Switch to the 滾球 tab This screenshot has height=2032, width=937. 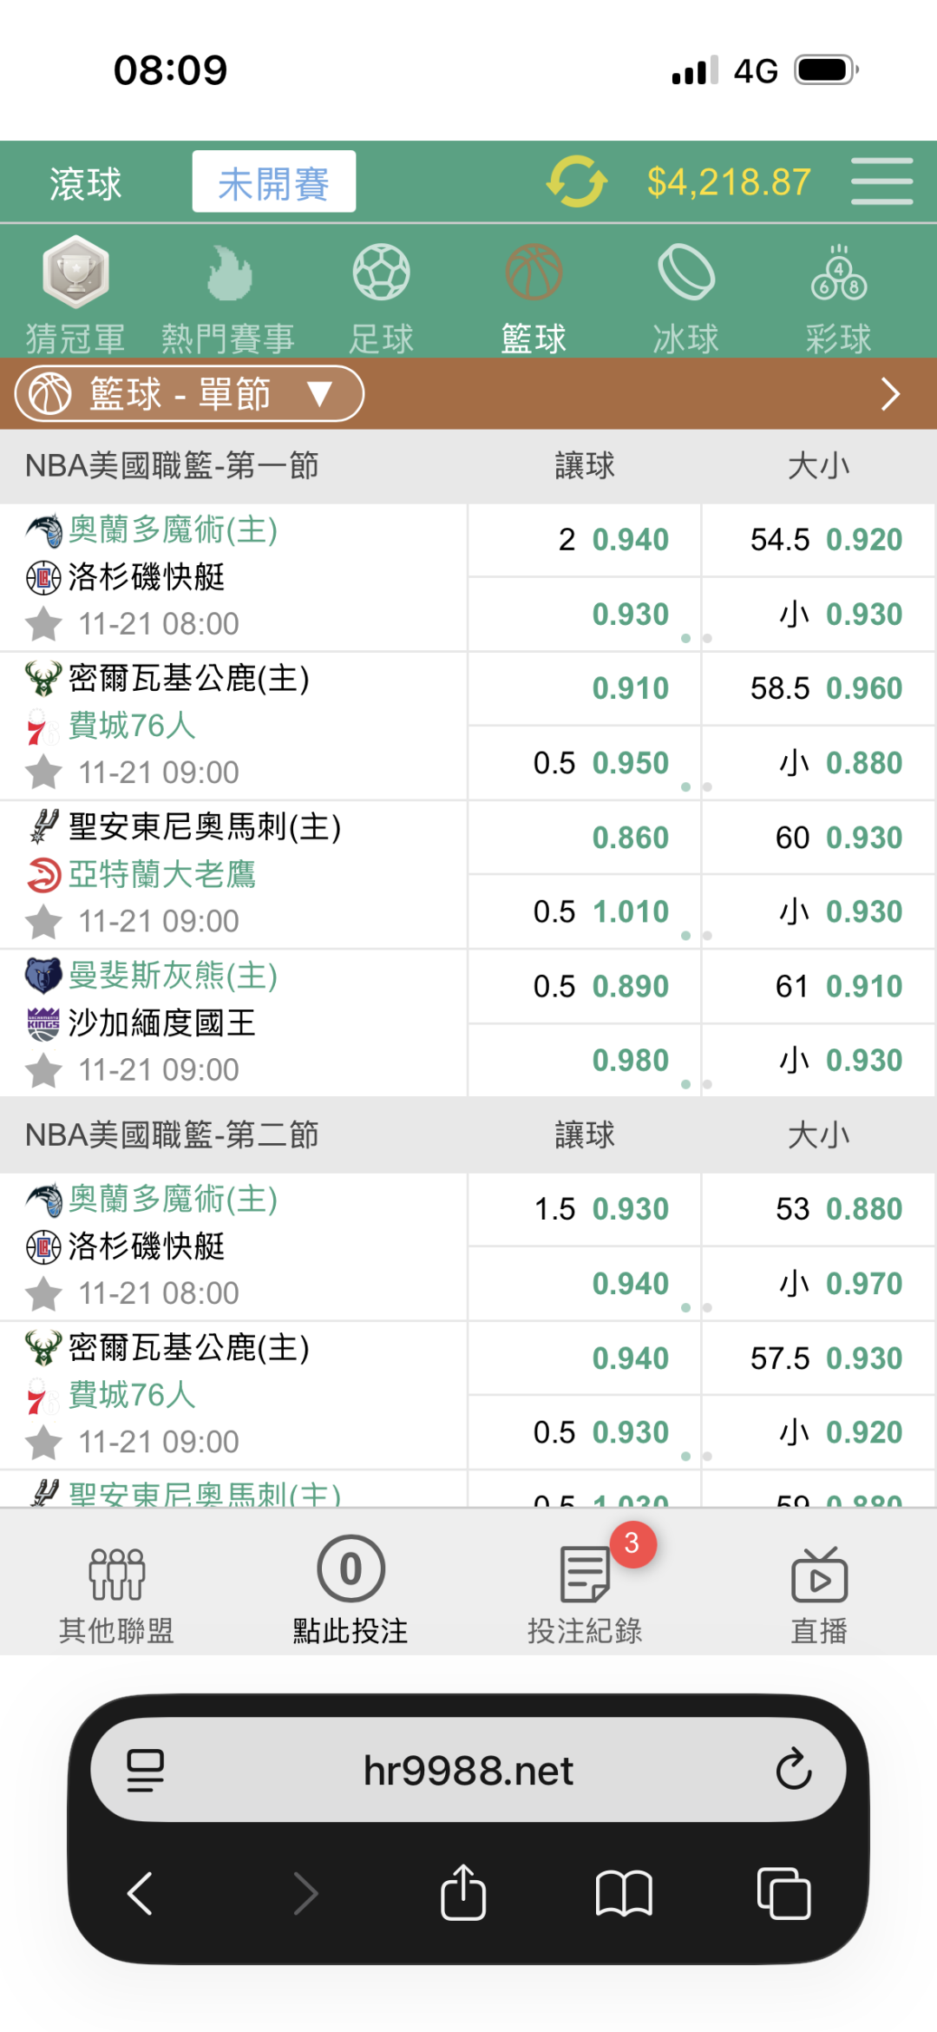(x=86, y=183)
